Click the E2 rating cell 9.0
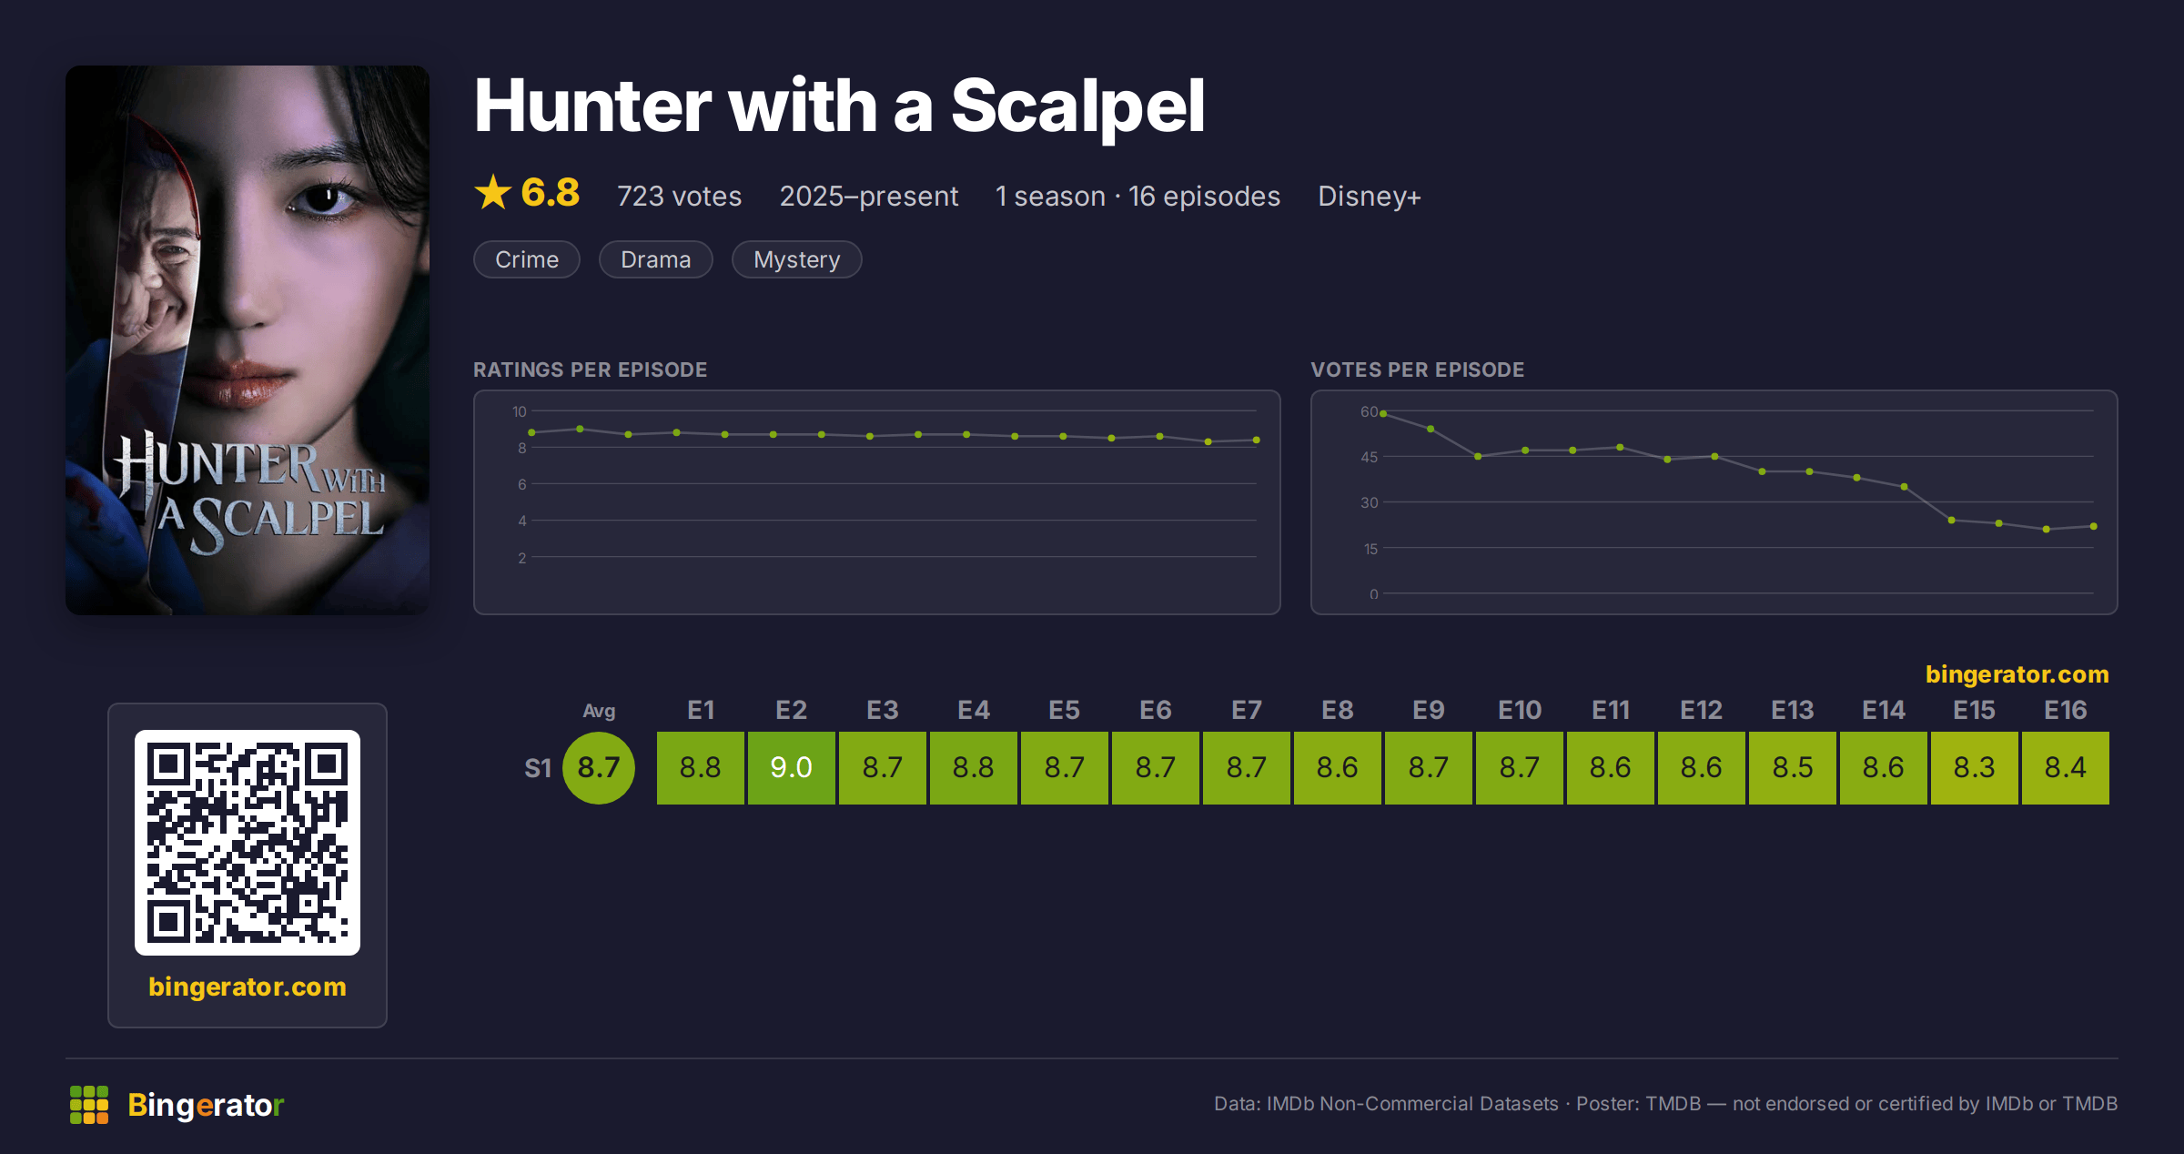The height and width of the screenshot is (1154, 2184). pyautogui.click(x=792, y=767)
